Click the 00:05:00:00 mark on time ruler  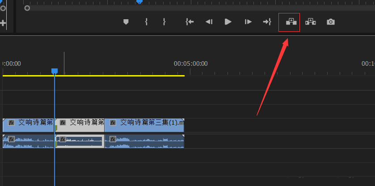190,64
